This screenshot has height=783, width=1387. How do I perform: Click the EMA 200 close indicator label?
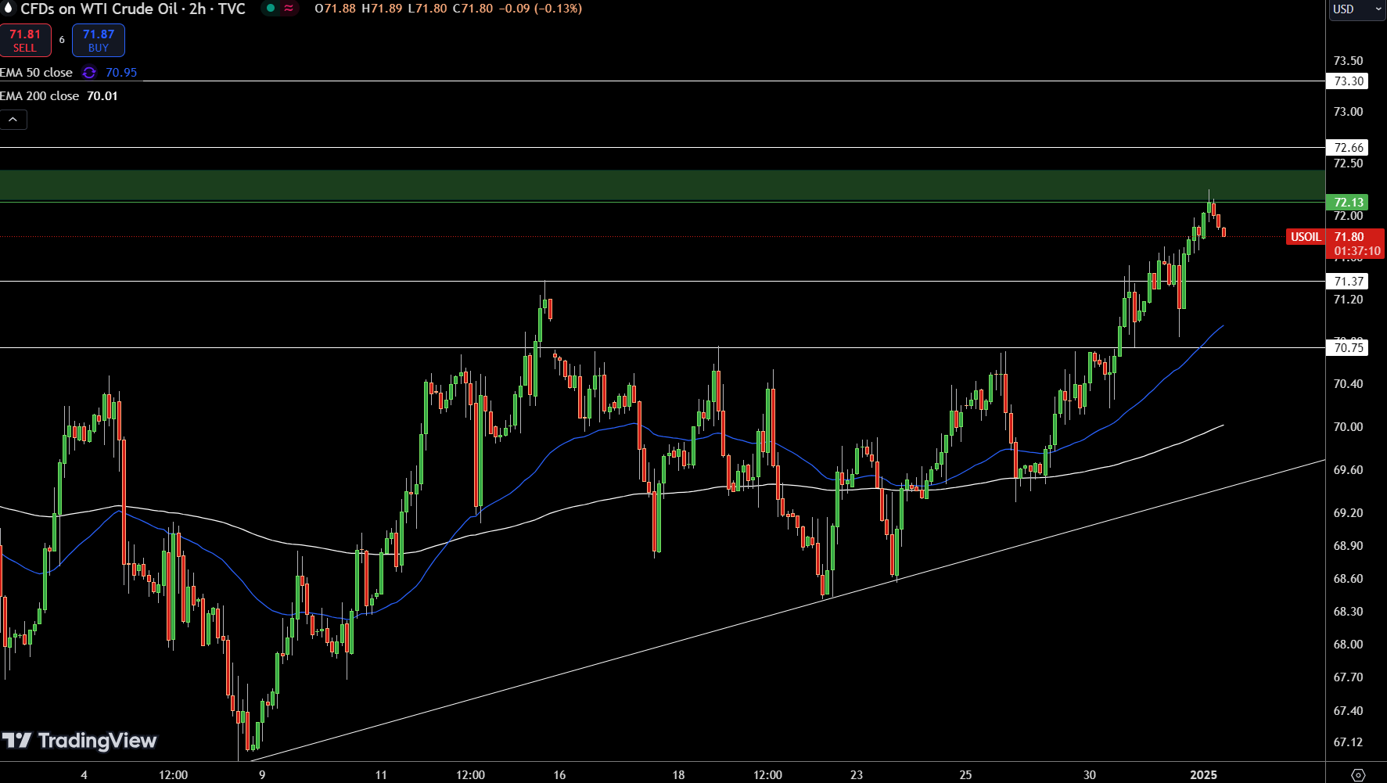click(39, 96)
